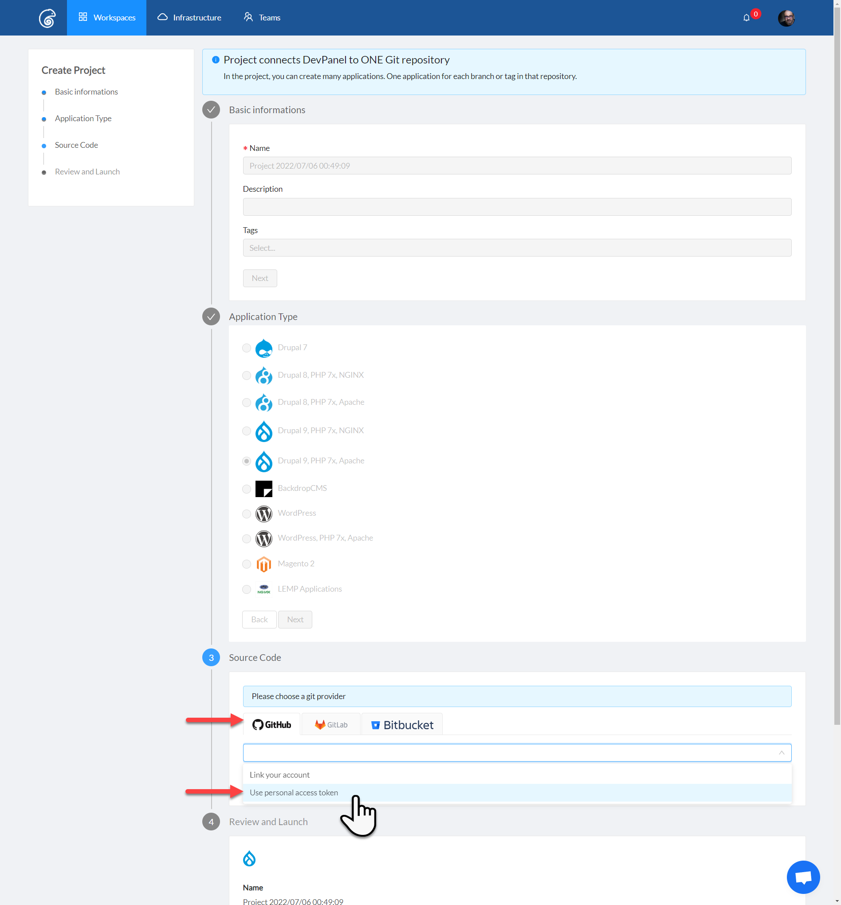Viewport: 841px width, 905px height.
Task: Click the project Name input field
Action: point(517,165)
